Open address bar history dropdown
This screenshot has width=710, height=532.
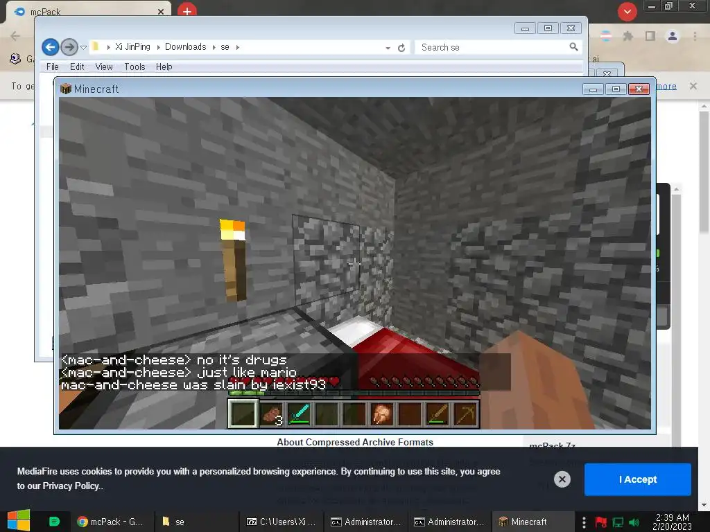point(388,48)
